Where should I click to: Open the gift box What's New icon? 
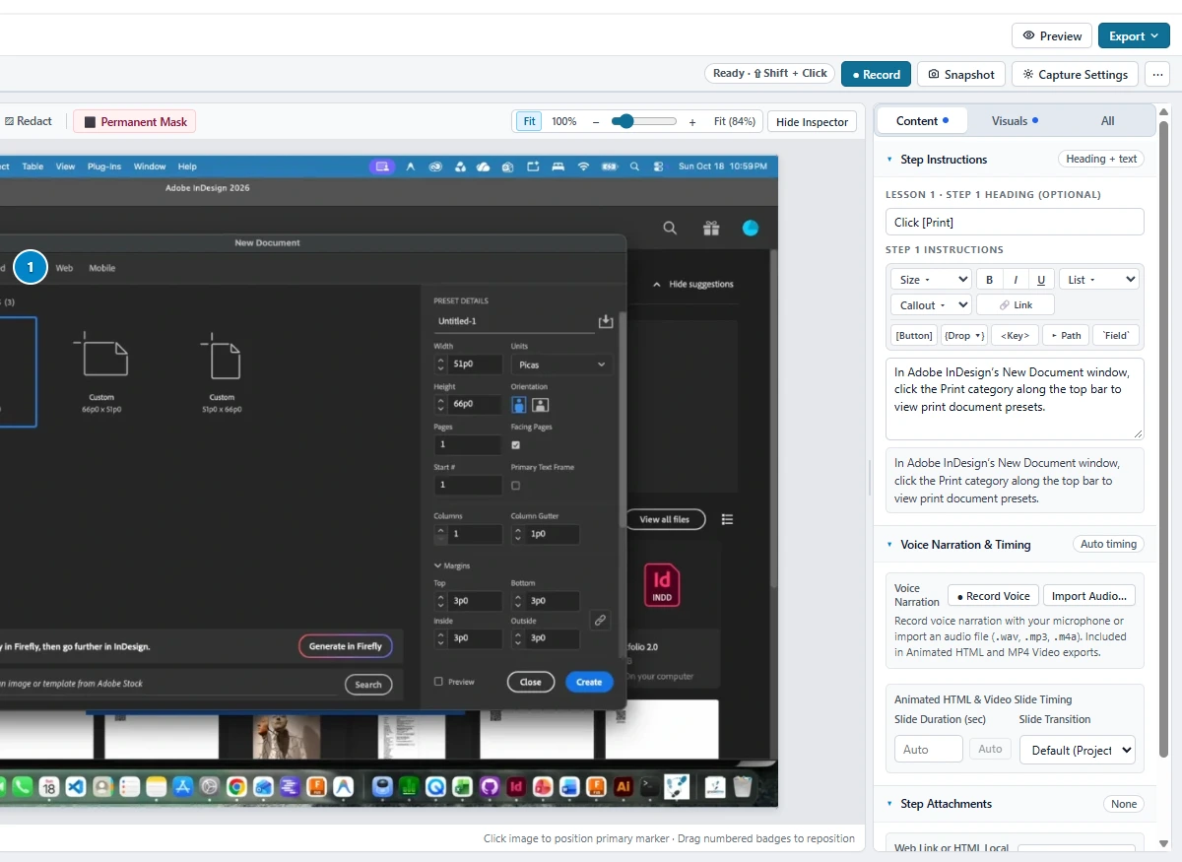[711, 228]
